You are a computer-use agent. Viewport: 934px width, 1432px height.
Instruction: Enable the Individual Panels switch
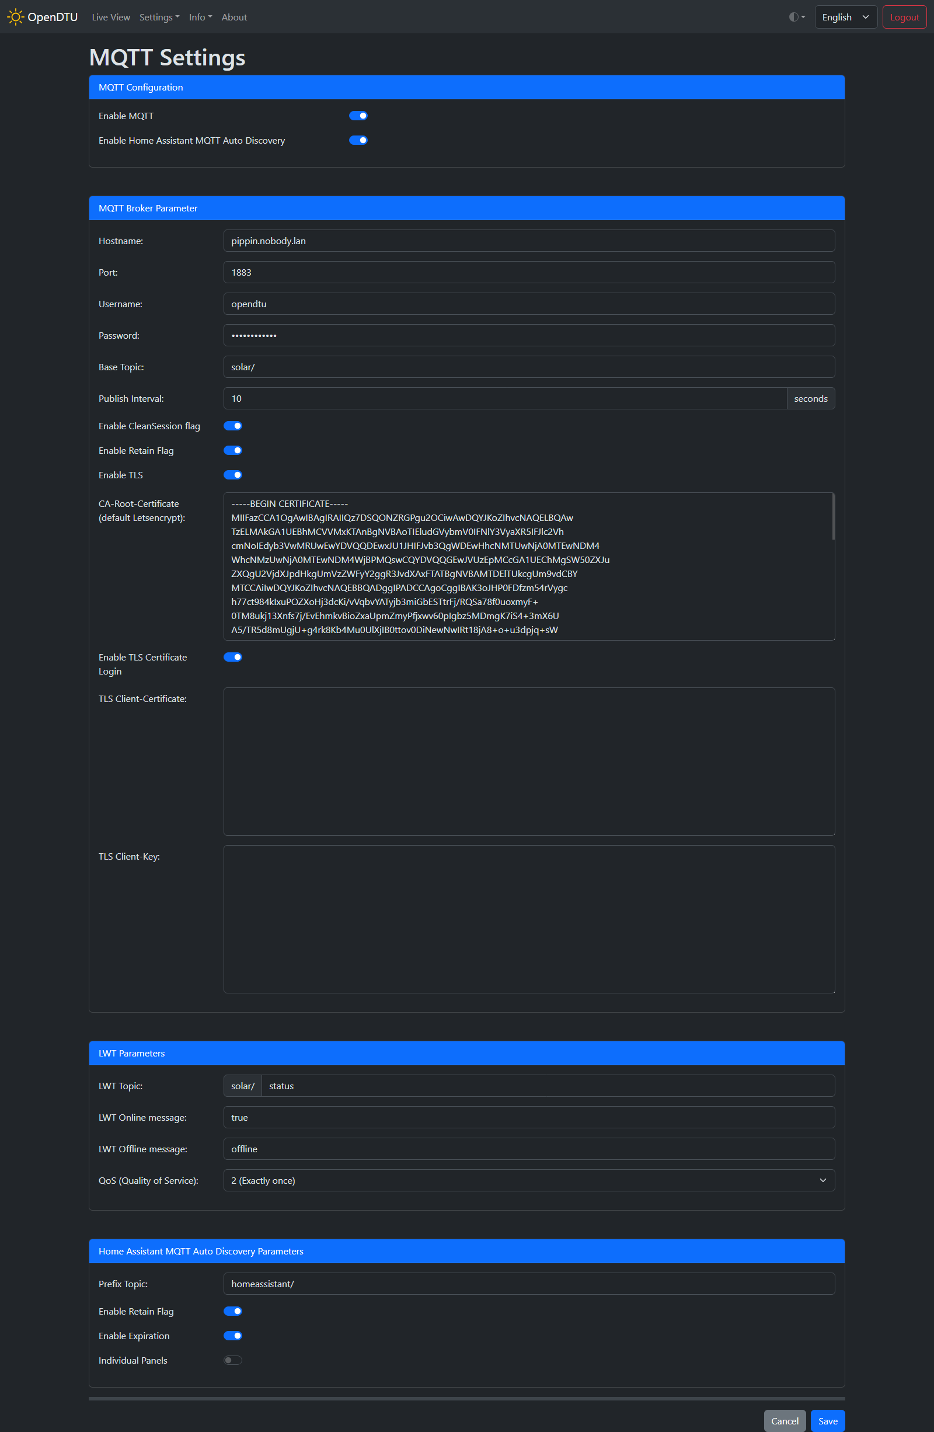click(233, 1360)
